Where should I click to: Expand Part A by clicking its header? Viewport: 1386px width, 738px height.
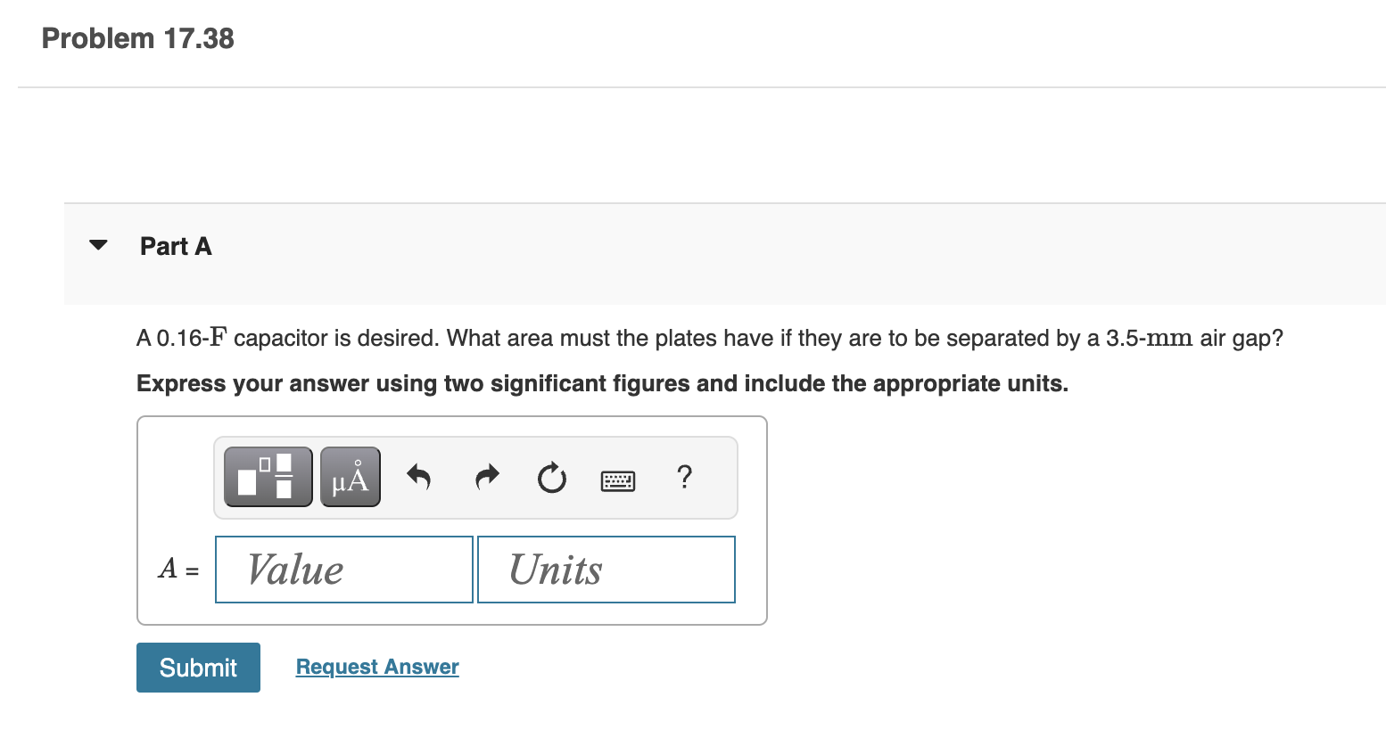point(175,246)
